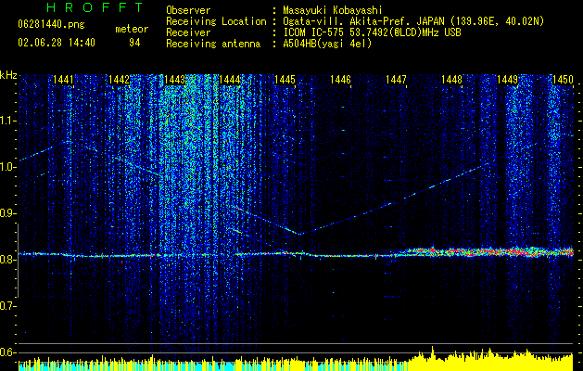Click the observer name Masayuki Kobayashi
The image size is (583, 371).
332,10
